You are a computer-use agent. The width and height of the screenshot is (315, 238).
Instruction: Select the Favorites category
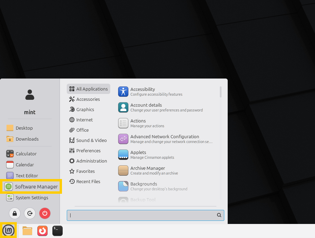[x=88, y=171]
